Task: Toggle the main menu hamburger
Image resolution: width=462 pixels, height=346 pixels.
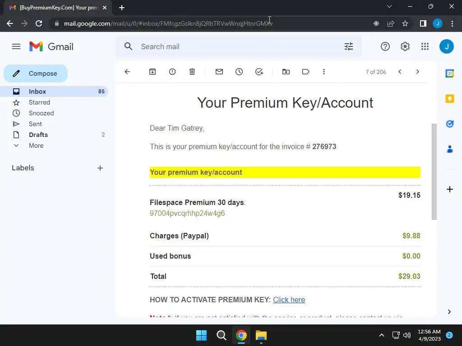Action: pyautogui.click(x=16, y=46)
